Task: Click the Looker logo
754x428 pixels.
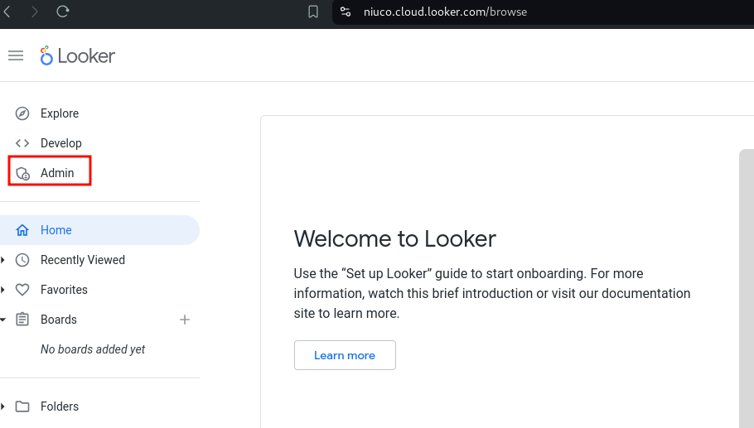Action: pyautogui.click(x=77, y=55)
